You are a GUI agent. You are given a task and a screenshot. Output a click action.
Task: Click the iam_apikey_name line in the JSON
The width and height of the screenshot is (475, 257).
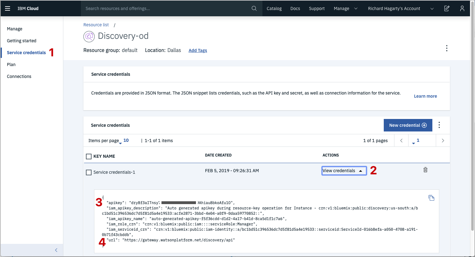pos(197,219)
